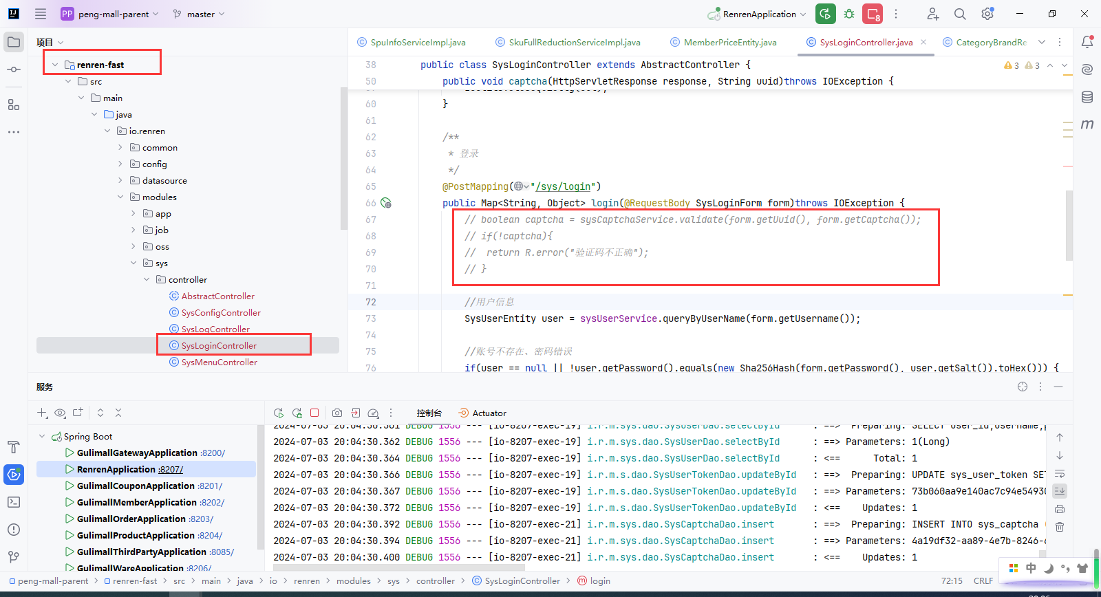Open the RenrenApplication run configuration dropdown
This screenshot has height=597, width=1101.
757,14
